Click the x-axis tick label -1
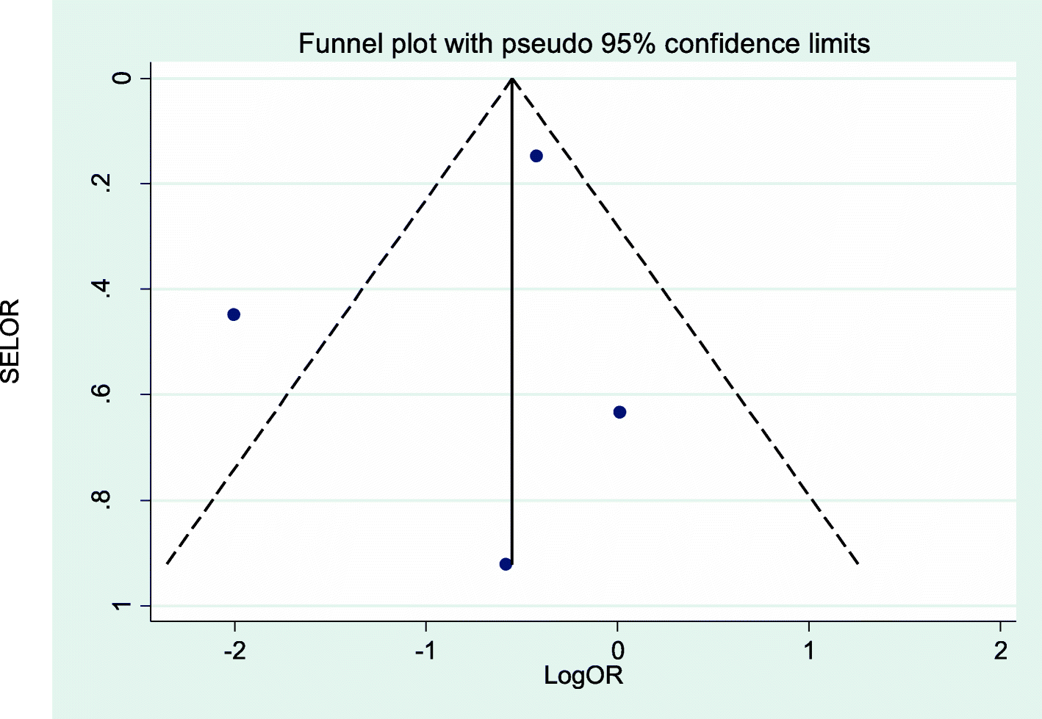Viewport: 1042px width, 719px height. [x=425, y=651]
